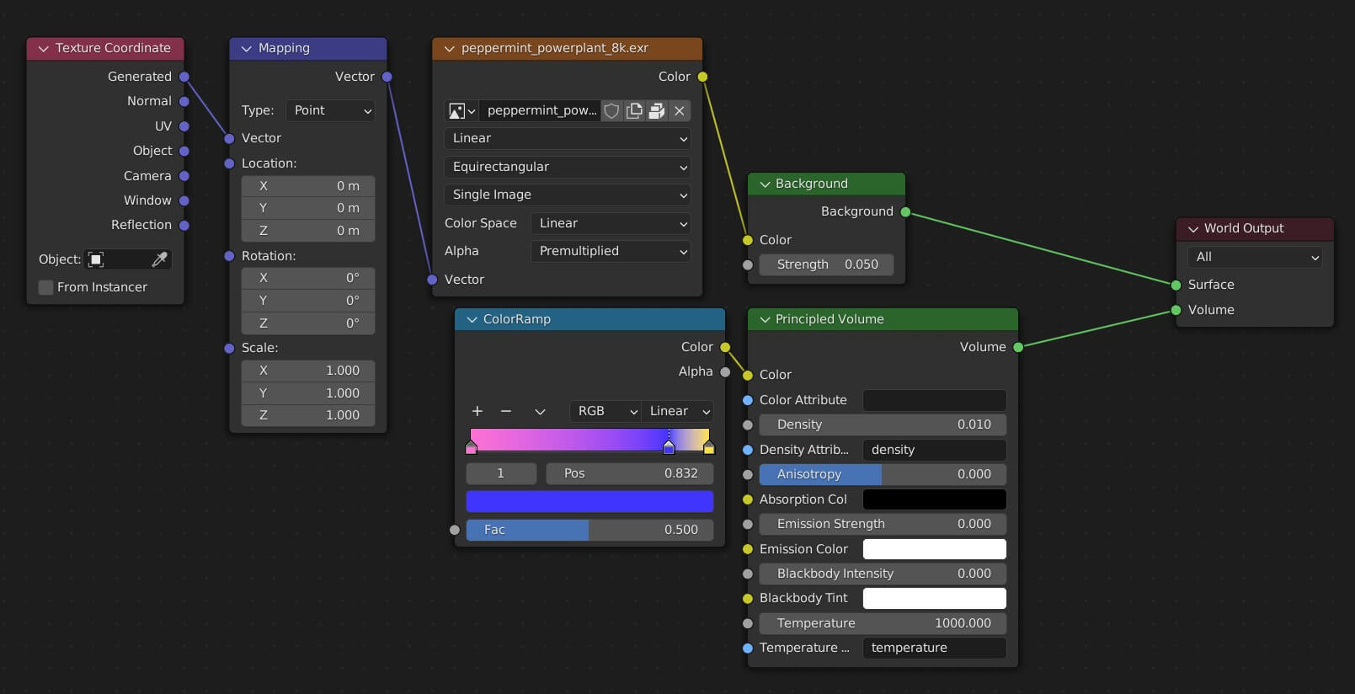Screen dimensions: 1355x694
Task: Click the new image duplicate icon
Action: pos(634,111)
